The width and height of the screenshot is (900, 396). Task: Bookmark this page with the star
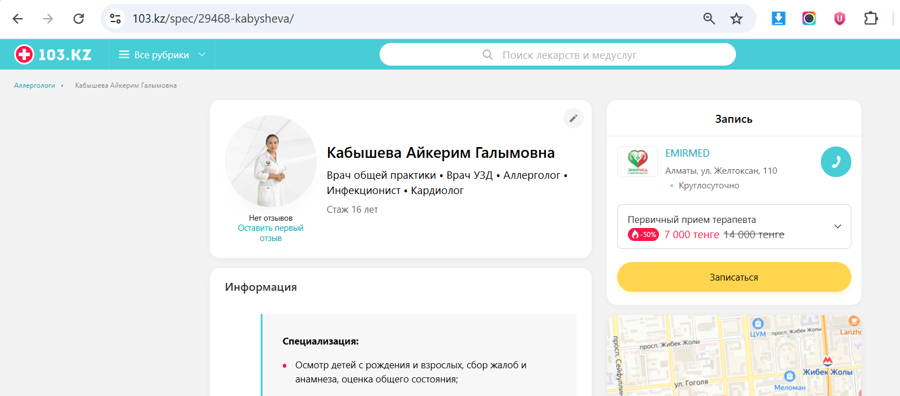tap(737, 19)
